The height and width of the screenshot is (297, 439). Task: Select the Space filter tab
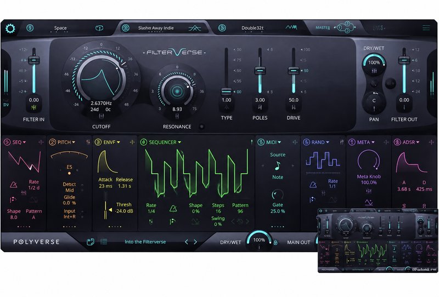pyautogui.click(x=60, y=28)
